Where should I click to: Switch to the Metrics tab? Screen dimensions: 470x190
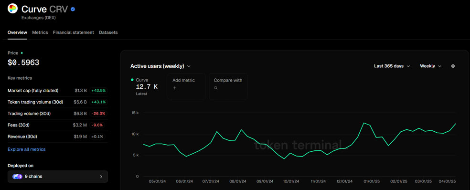click(x=40, y=32)
